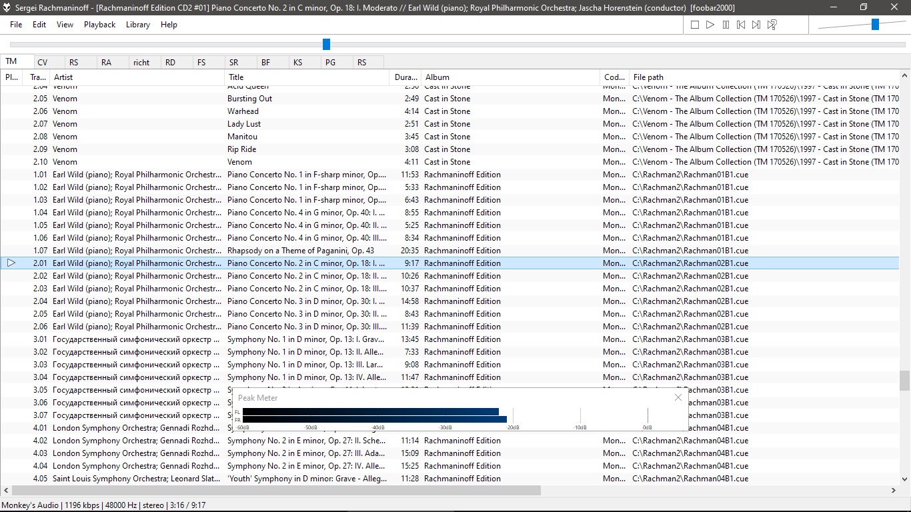Sort by the Album column header
This screenshot has height=512, width=911.
coord(510,77)
